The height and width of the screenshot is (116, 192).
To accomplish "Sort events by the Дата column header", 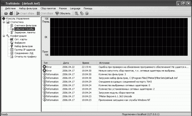I will pyautogui.click(x=71, y=63).
